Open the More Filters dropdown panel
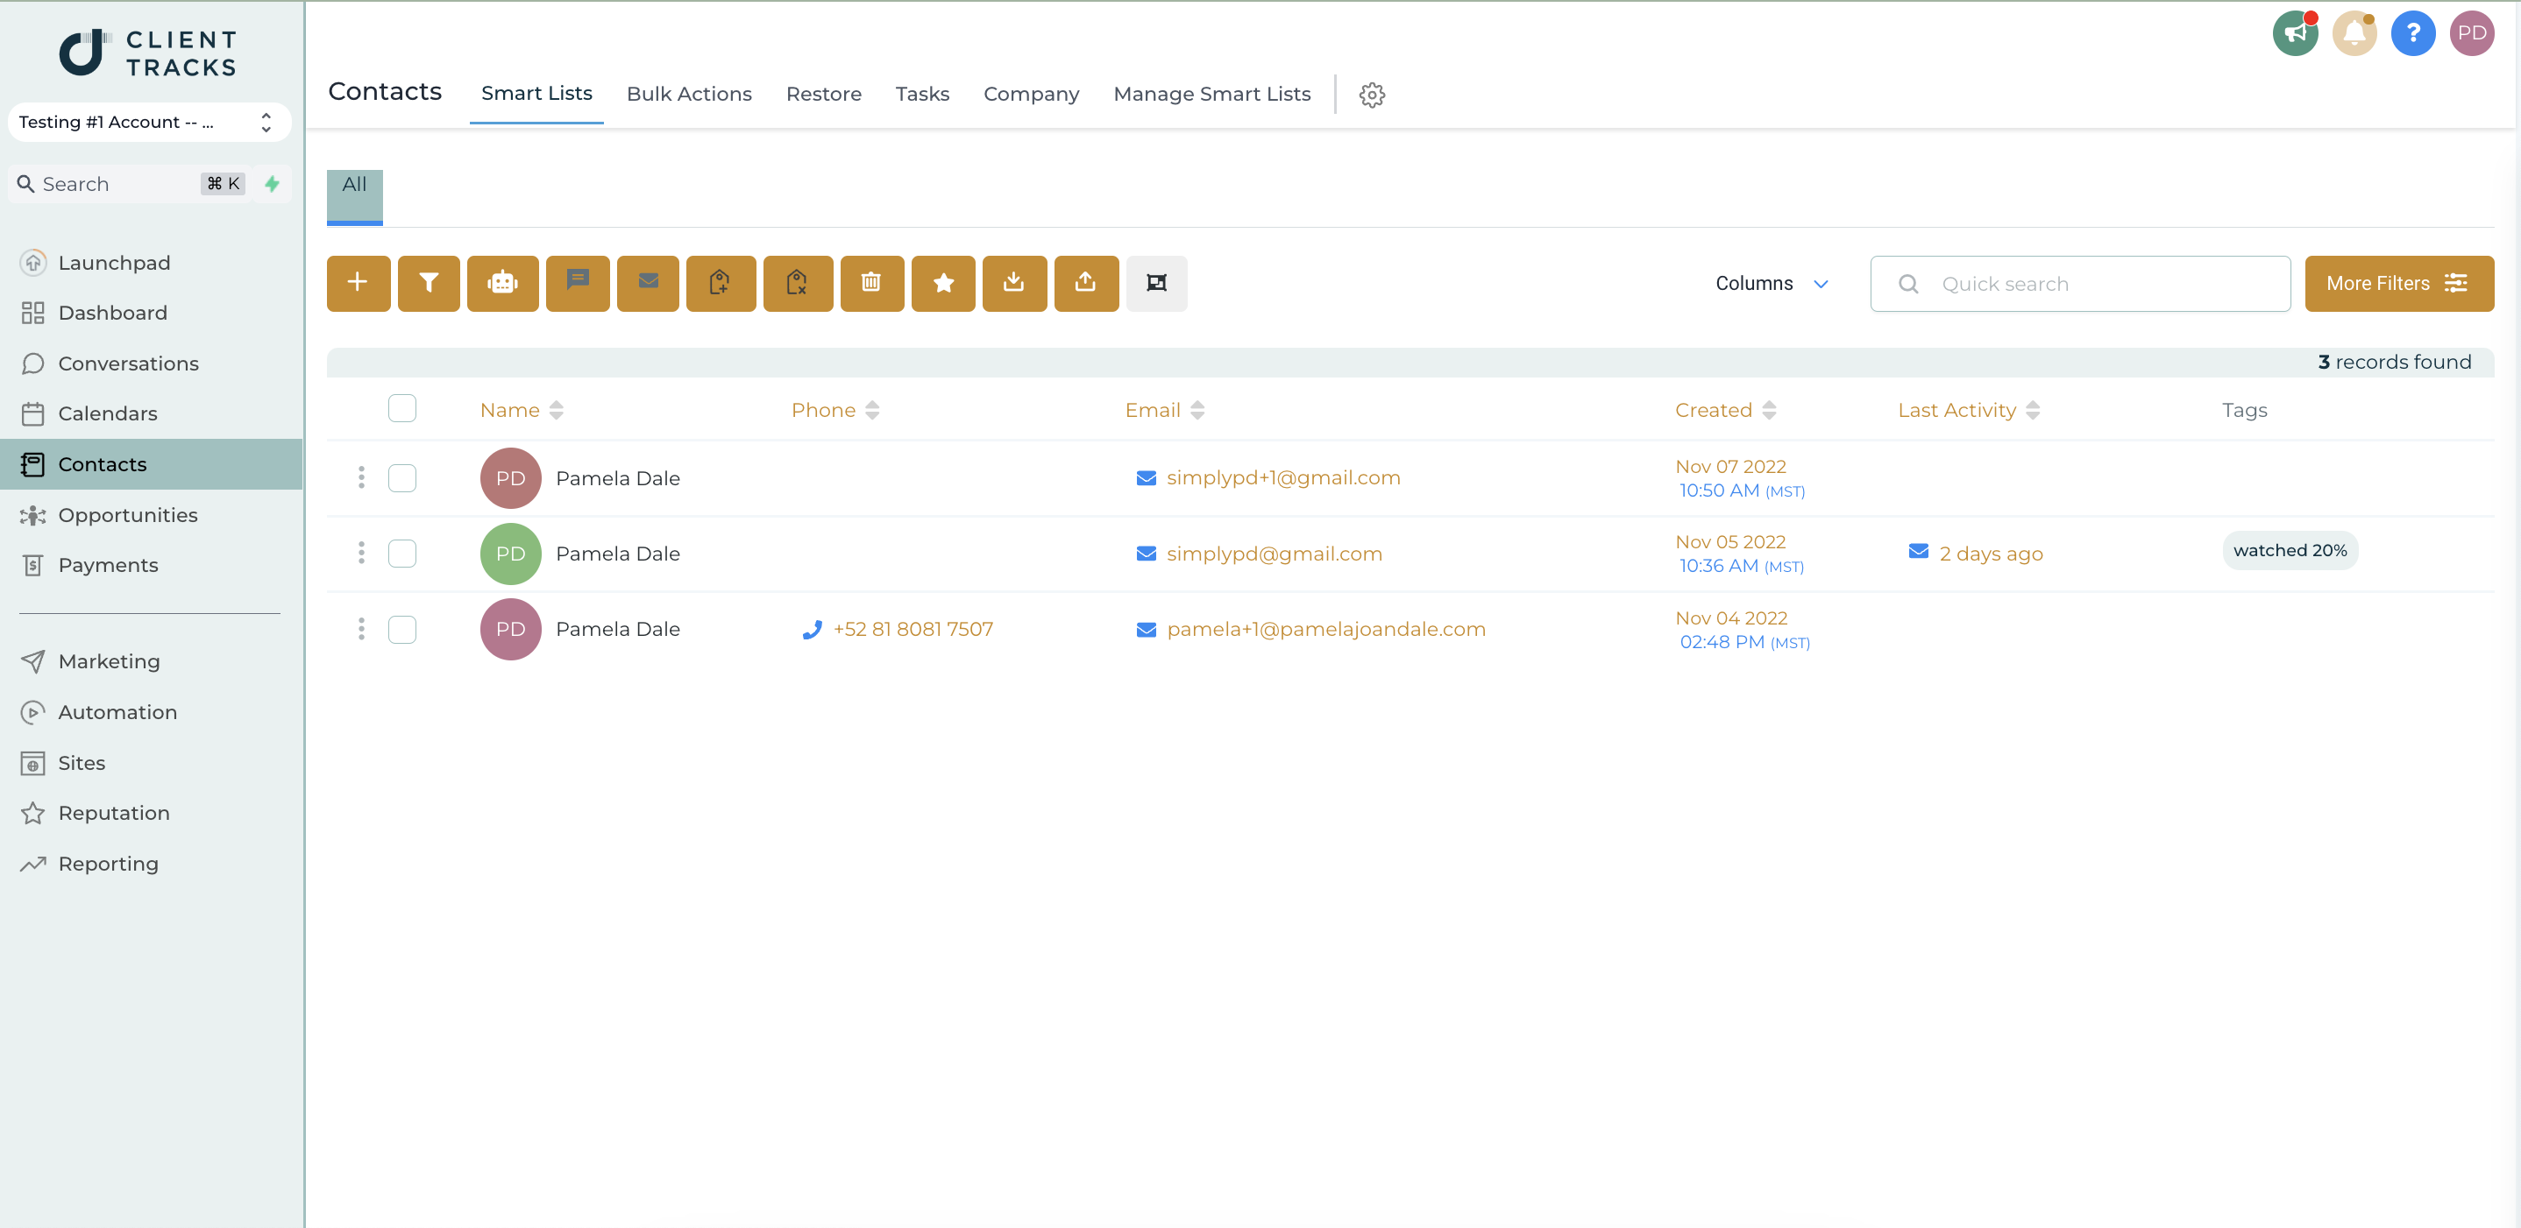The height and width of the screenshot is (1228, 2521). (x=2396, y=283)
